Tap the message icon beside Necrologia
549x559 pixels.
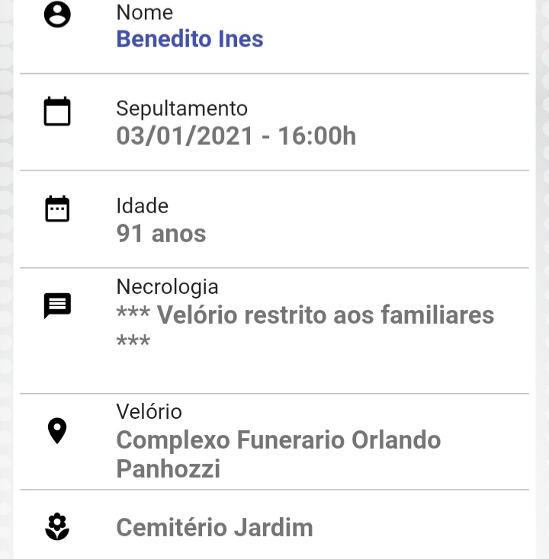57,306
